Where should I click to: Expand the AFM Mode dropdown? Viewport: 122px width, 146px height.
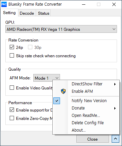47,78
